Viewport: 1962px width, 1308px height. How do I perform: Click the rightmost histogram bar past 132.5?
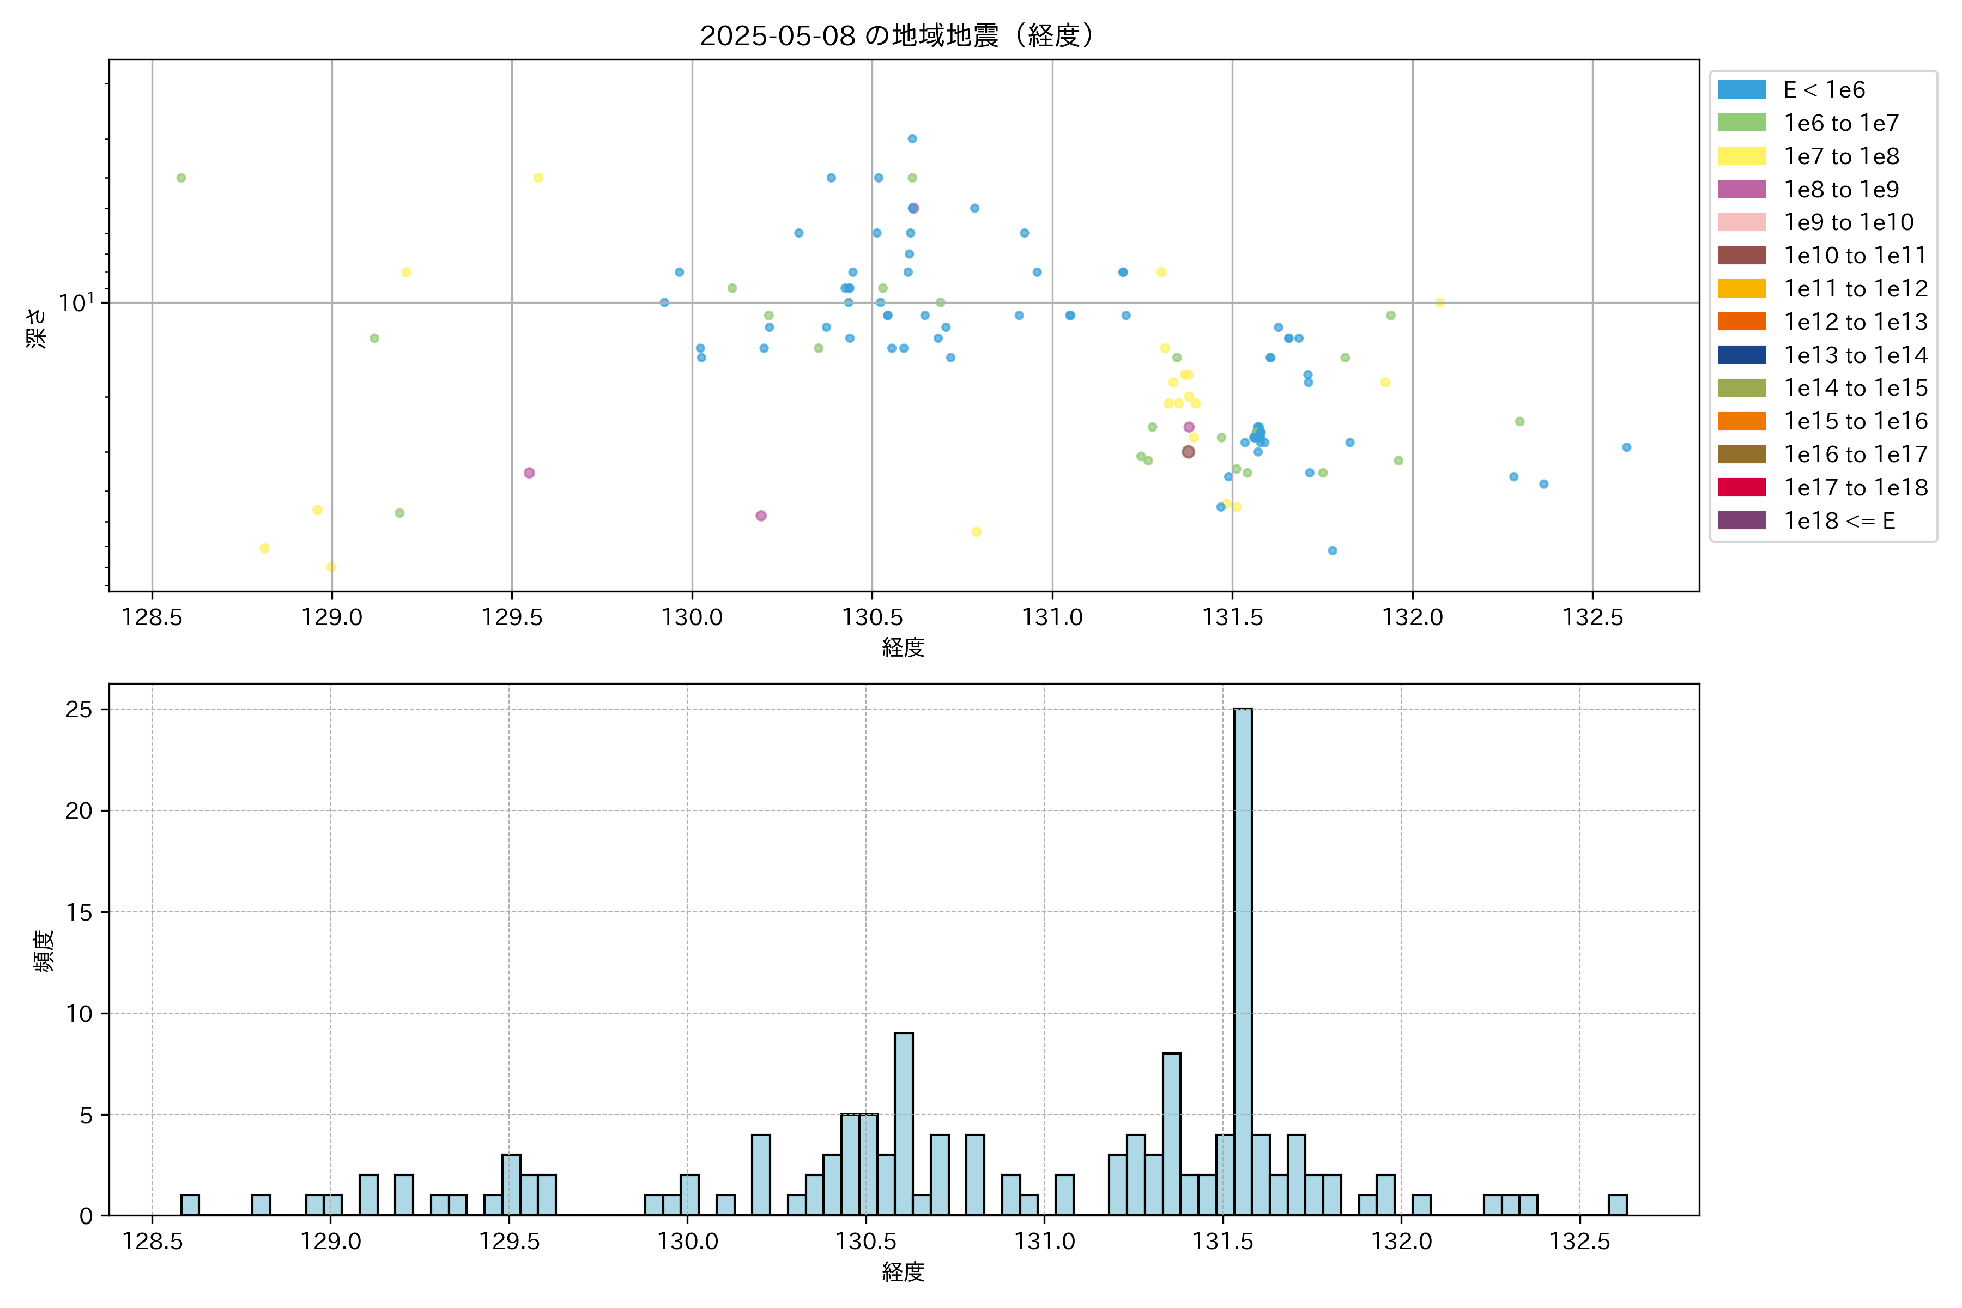(x=1616, y=1204)
